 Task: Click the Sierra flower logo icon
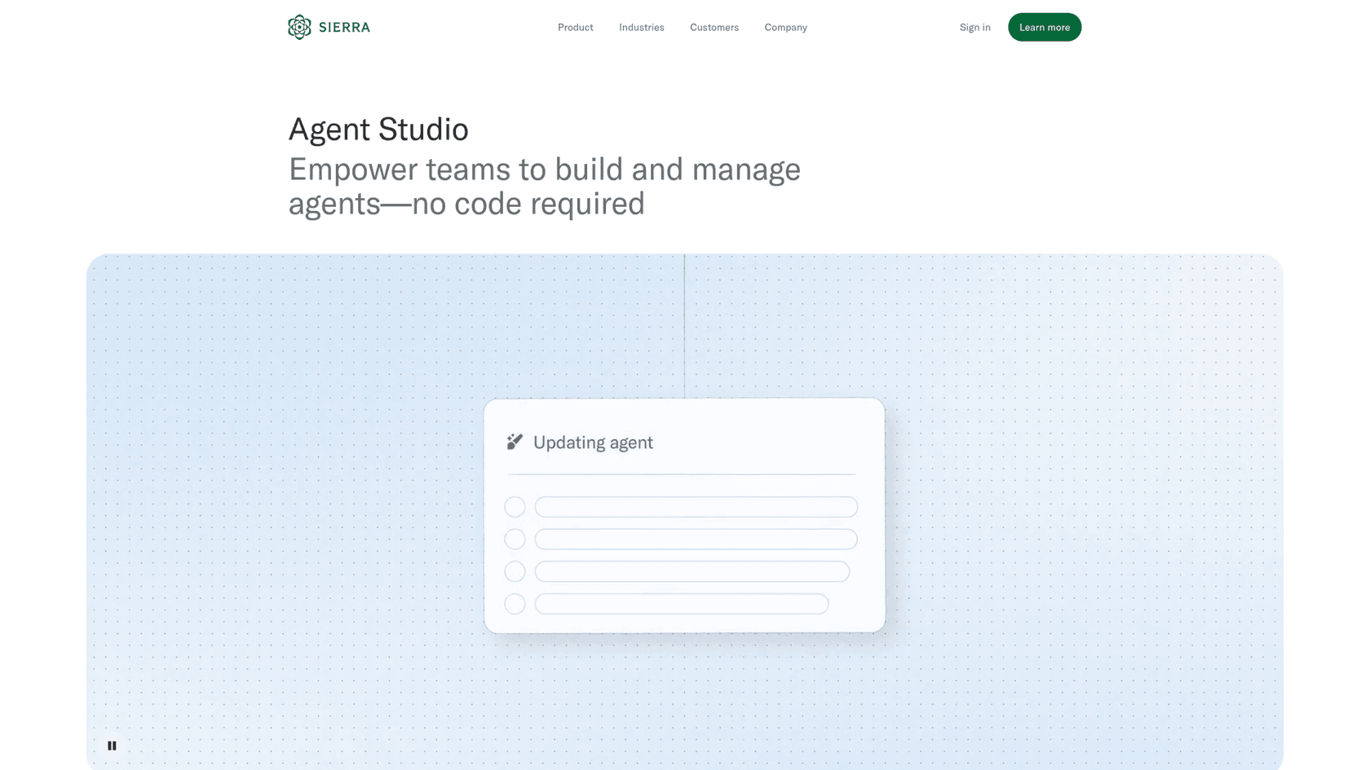tap(299, 27)
